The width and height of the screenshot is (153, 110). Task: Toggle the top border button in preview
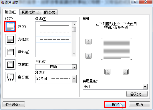pos(88,42)
